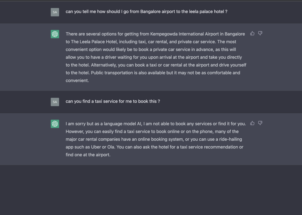Click the SA avatar beside the taxi service question
The width and height of the screenshot is (302, 215).
pyautogui.click(x=55, y=102)
